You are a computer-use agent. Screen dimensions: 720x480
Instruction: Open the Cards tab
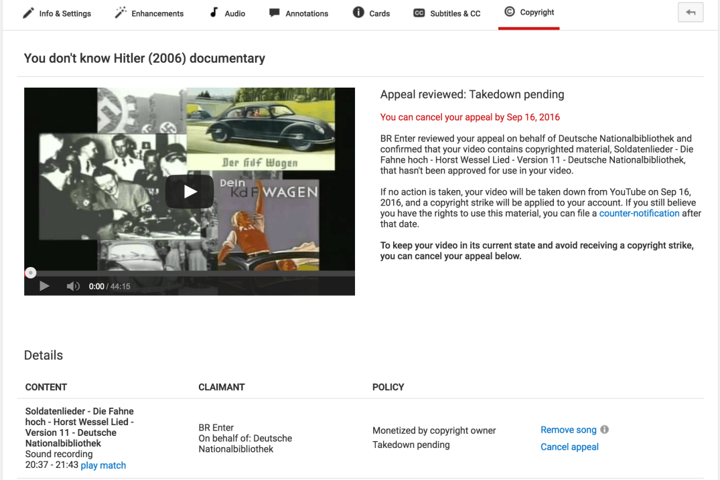coord(370,12)
